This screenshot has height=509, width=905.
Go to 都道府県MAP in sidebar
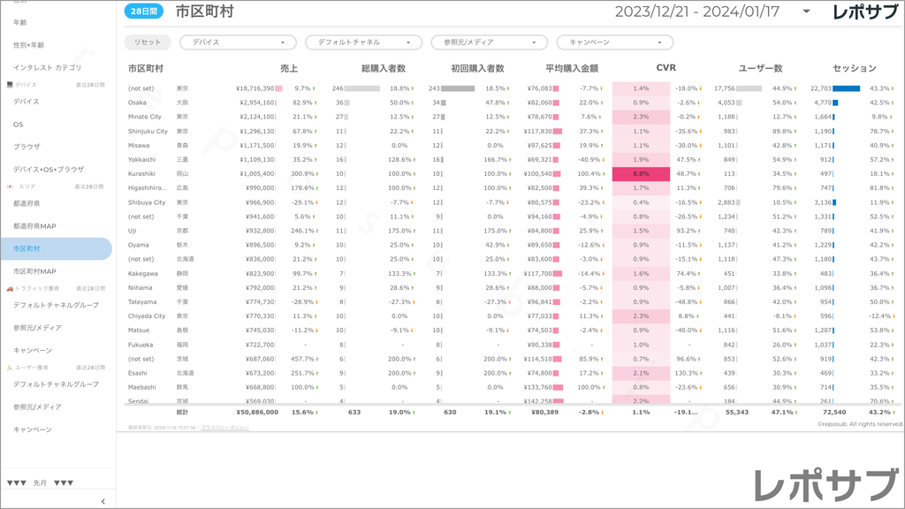click(x=34, y=226)
